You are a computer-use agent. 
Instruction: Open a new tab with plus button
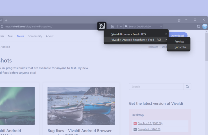6,21
